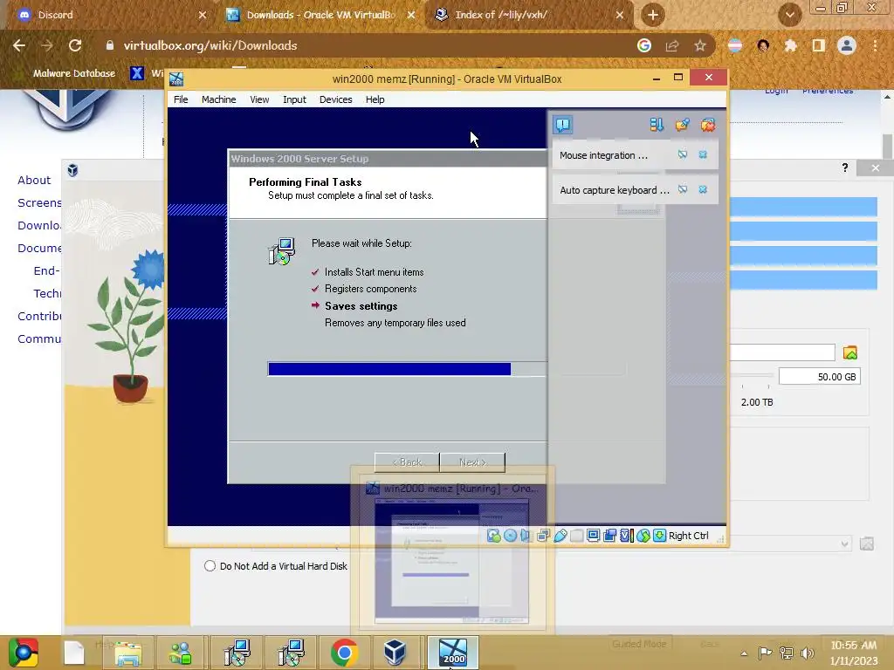Click the Right Ctrl host key label
Image resolution: width=894 pixels, height=670 pixels.
pyautogui.click(x=688, y=536)
